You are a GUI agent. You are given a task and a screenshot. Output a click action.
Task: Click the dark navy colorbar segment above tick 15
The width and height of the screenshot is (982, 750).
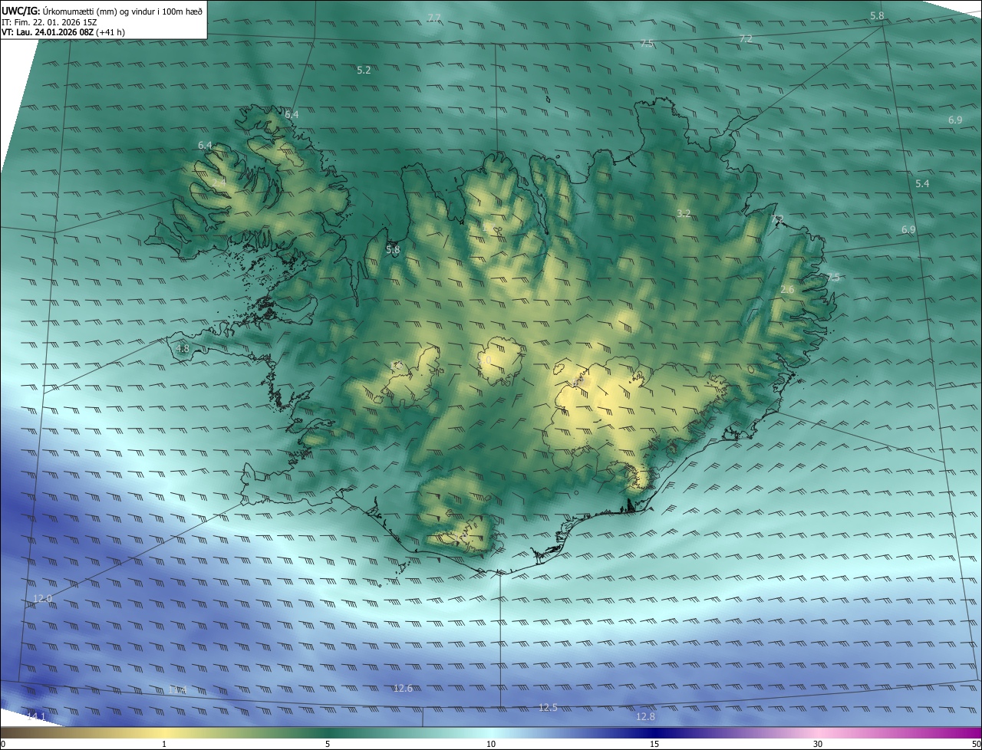654,733
